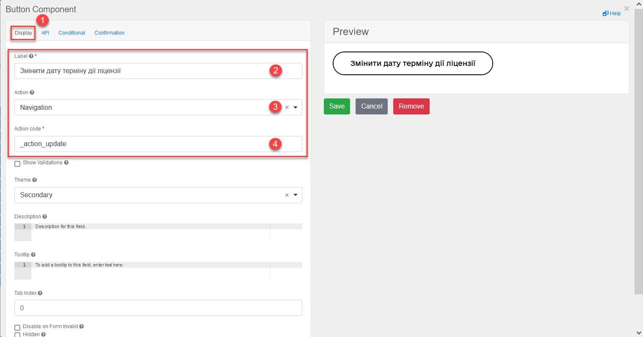Click the scrollbar down arrow

[x=639, y=333]
